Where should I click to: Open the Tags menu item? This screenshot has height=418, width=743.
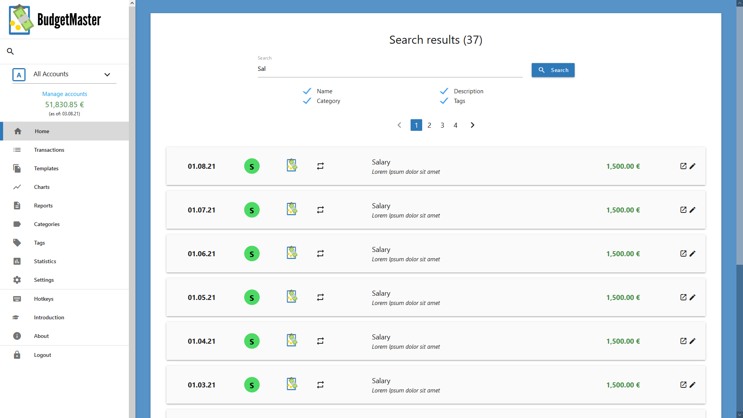click(65, 243)
